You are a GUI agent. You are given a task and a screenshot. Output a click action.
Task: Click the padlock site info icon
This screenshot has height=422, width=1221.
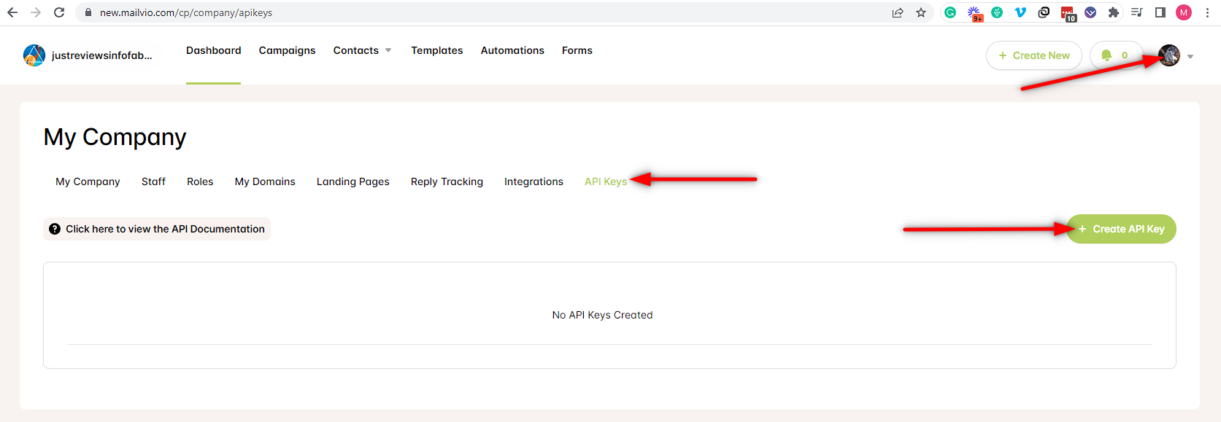[x=88, y=12]
